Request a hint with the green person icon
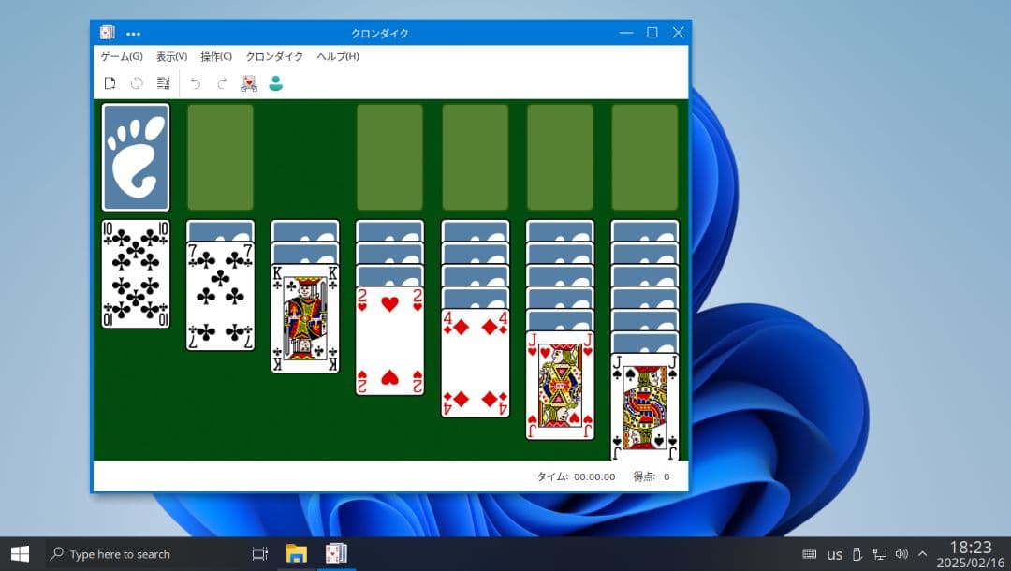 click(274, 82)
